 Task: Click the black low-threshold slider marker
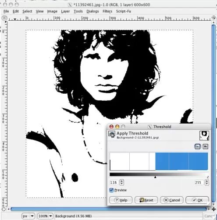(155, 177)
